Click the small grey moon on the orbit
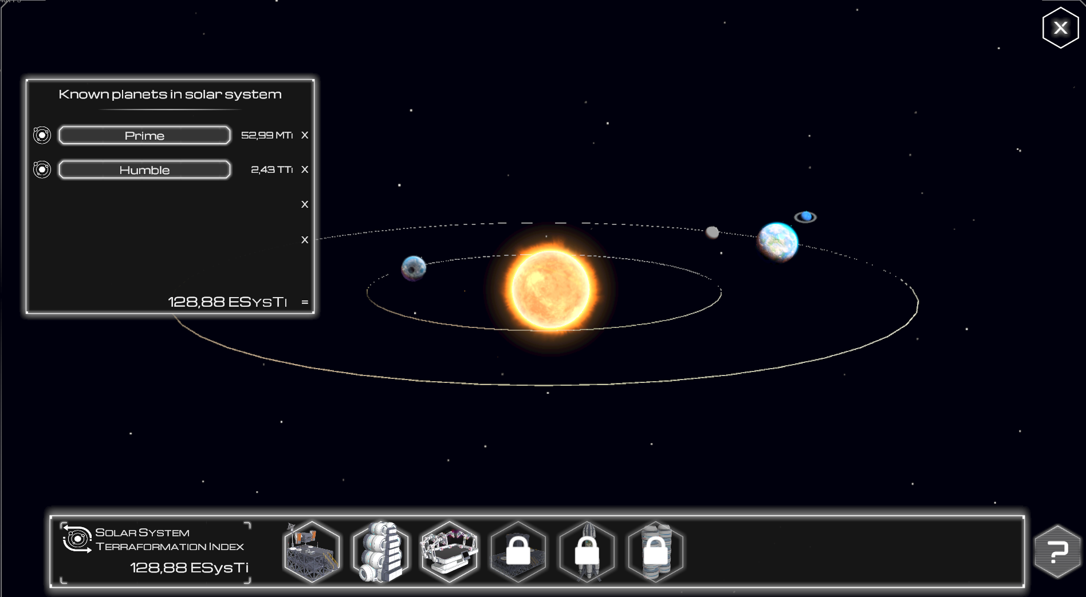Image resolution: width=1086 pixels, height=597 pixels. click(712, 232)
